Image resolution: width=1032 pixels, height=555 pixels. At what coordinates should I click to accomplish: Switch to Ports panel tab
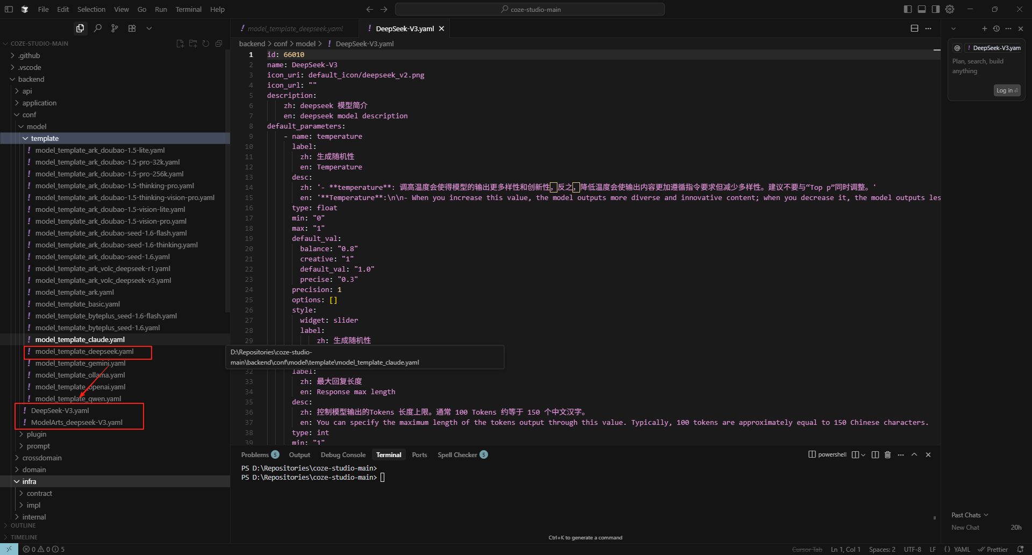[419, 454]
